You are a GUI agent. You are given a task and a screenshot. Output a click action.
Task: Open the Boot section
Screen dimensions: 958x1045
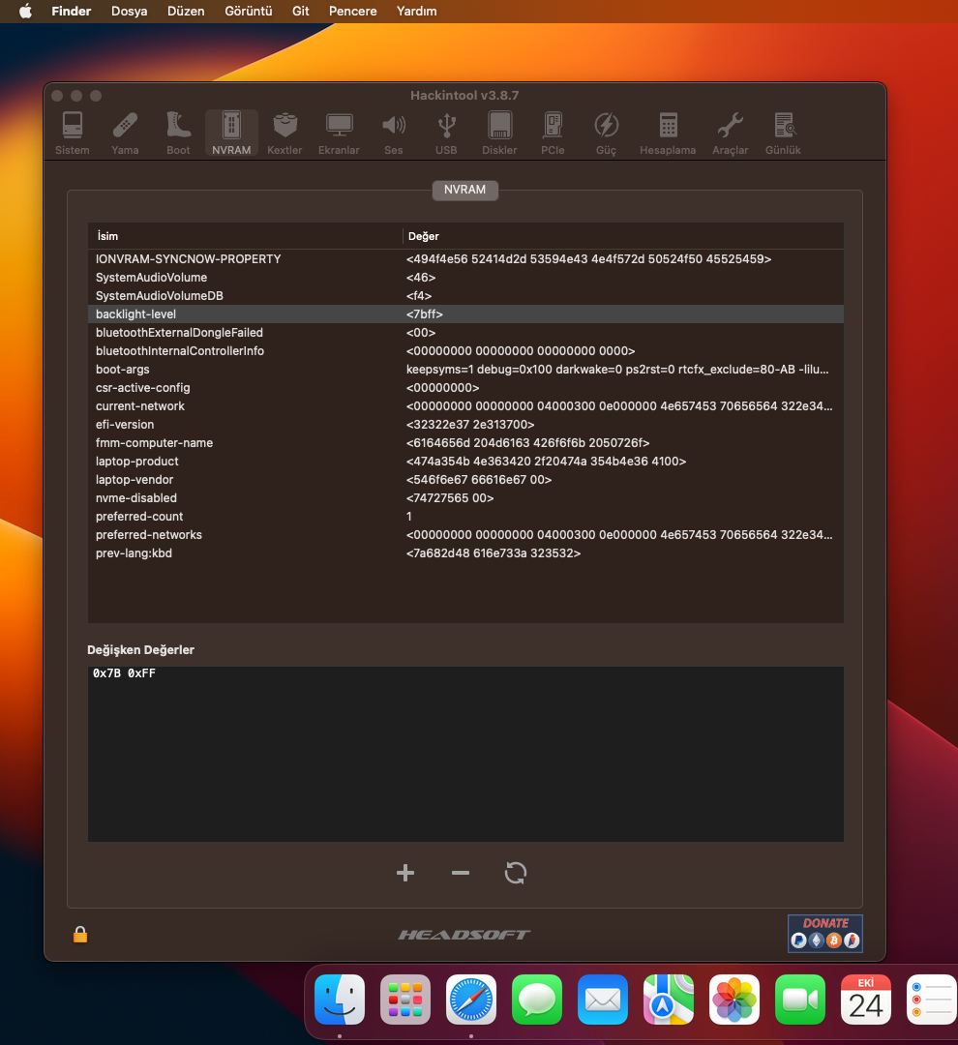178,134
